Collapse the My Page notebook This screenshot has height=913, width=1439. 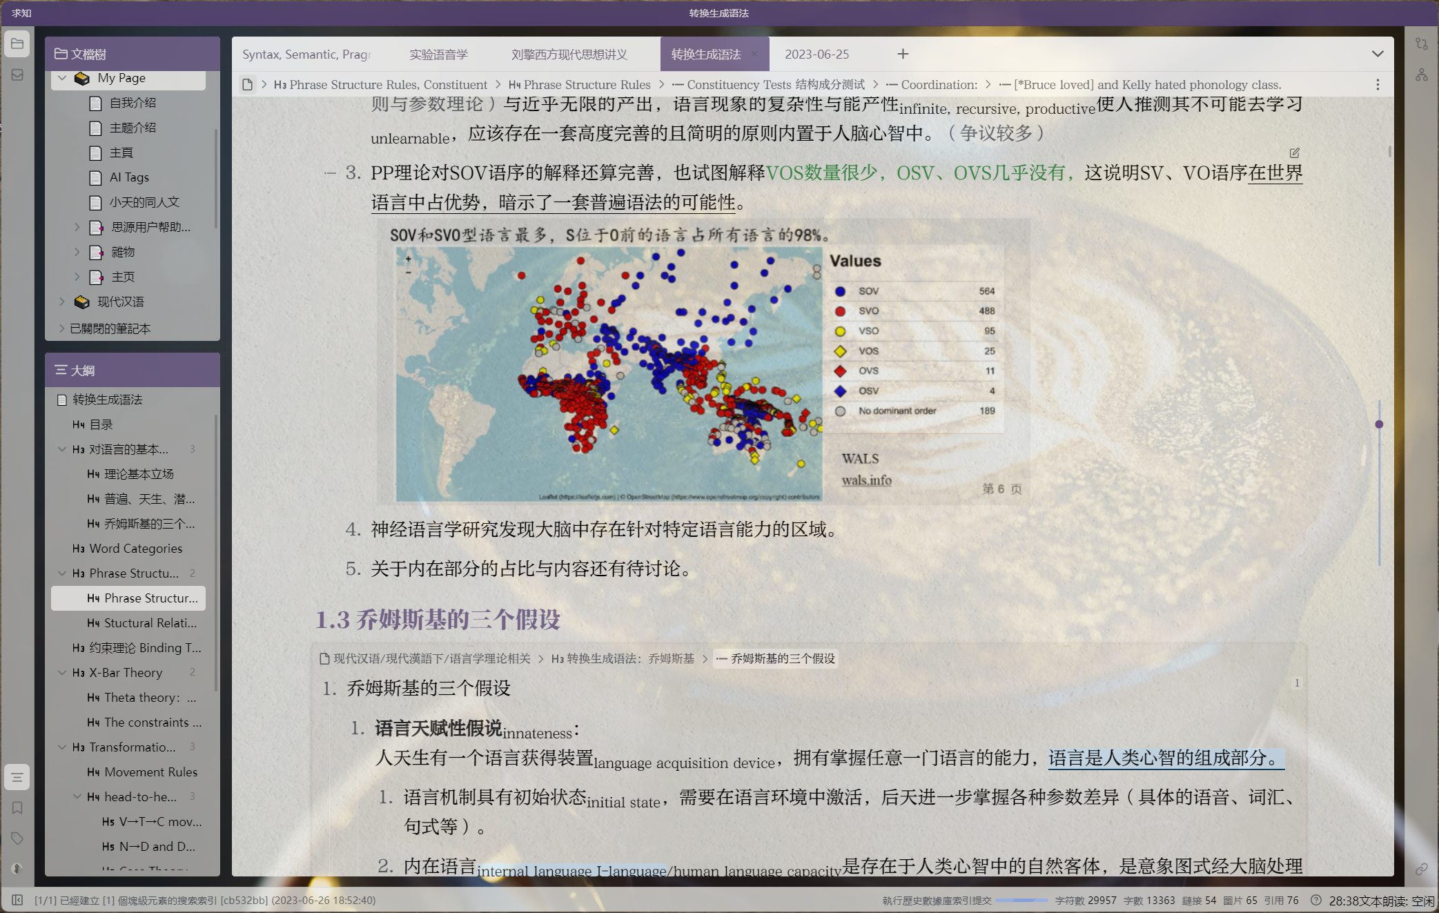(x=62, y=78)
